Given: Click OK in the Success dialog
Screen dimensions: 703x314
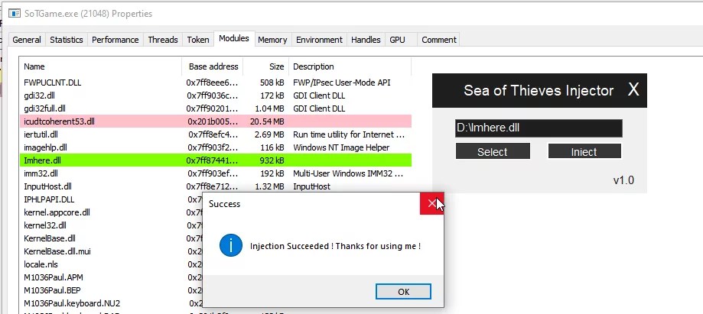Looking at the screenshot, I should pos(403,292).
